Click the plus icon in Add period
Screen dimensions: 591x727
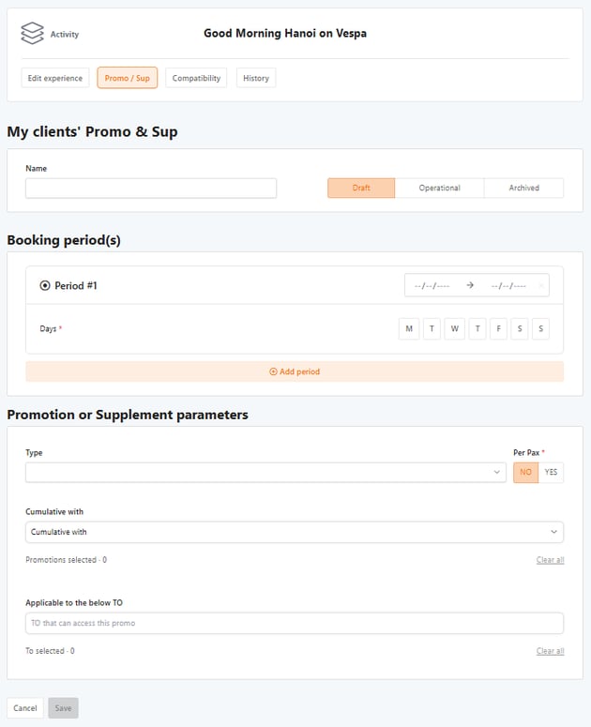273,371
